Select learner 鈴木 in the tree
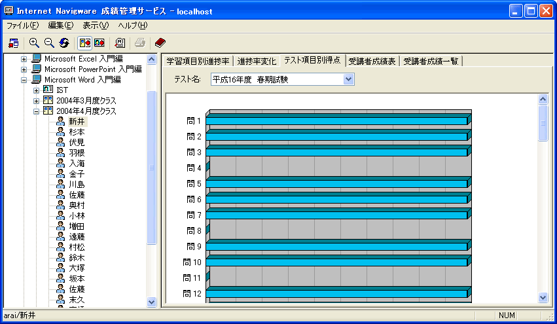The image size is (557, 324). pyautogui.click(x=77, y=258)
